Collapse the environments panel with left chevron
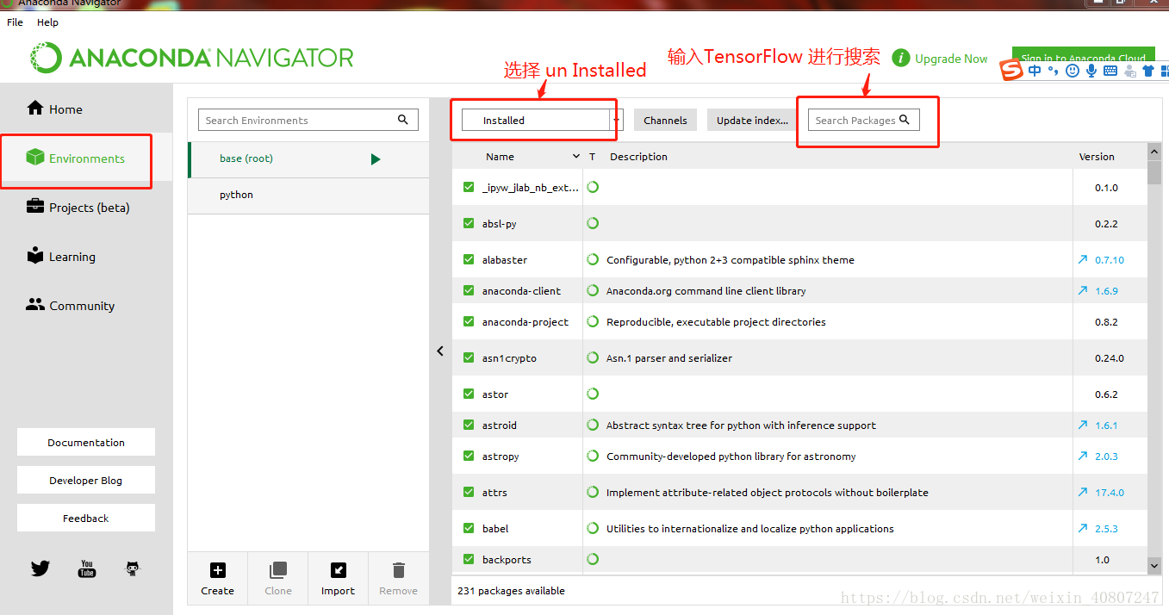 440,351
